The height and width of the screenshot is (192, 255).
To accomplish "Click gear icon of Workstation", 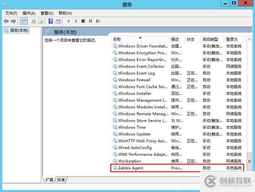I will pyautogui.click(x=115, y=161).
